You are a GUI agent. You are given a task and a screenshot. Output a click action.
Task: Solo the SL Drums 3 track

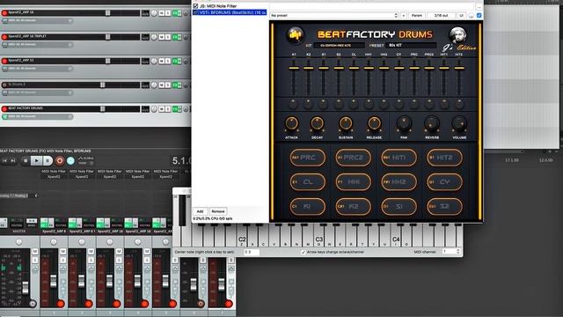(168, 85)
